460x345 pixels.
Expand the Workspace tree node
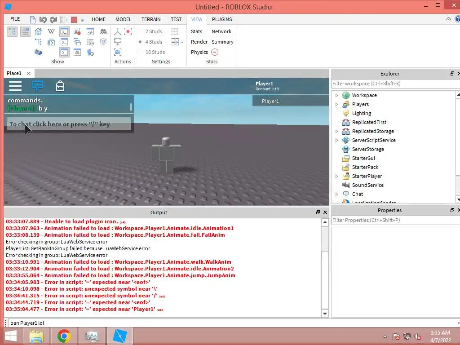click(x=336, y=95)
